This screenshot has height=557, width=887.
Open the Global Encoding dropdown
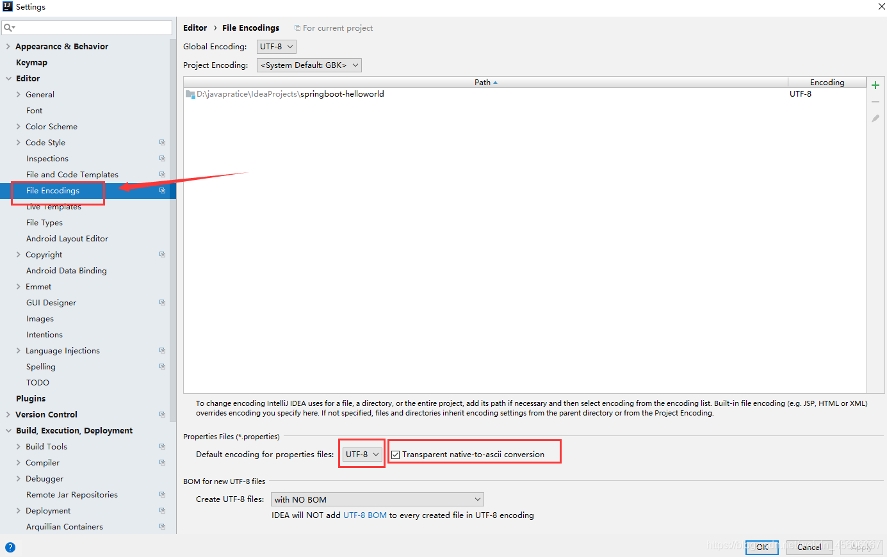click(277, 47)
